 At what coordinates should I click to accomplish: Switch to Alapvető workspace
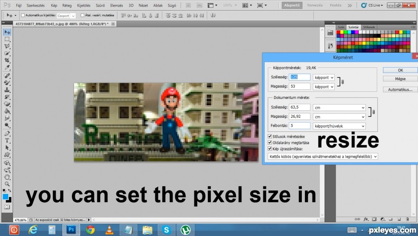click(x=292, y=5)
